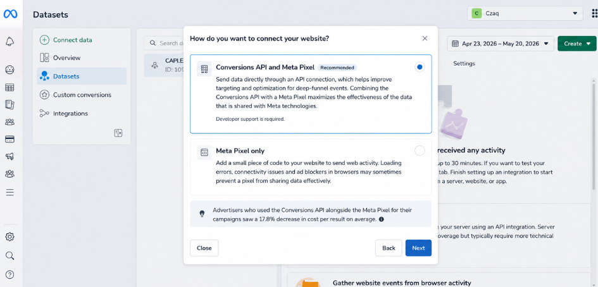This screenshot has height=287, width=598.
Task: Click the Back button
Action: [389, 248]
